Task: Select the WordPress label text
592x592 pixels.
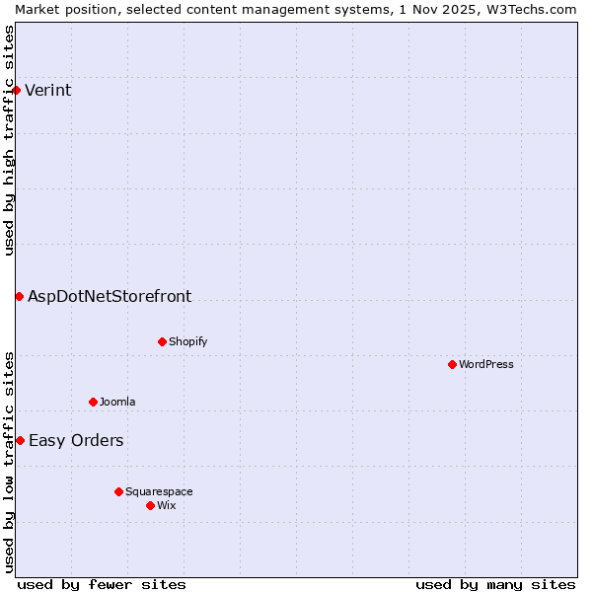Action: click(485, 365)
